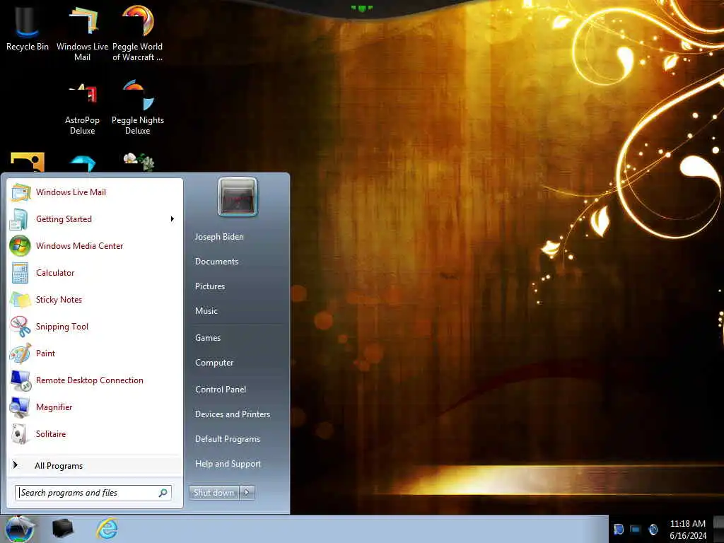Click the Peggle World of Warcraft desktop icon
The image size is (724, 543).
pos(138,33)
